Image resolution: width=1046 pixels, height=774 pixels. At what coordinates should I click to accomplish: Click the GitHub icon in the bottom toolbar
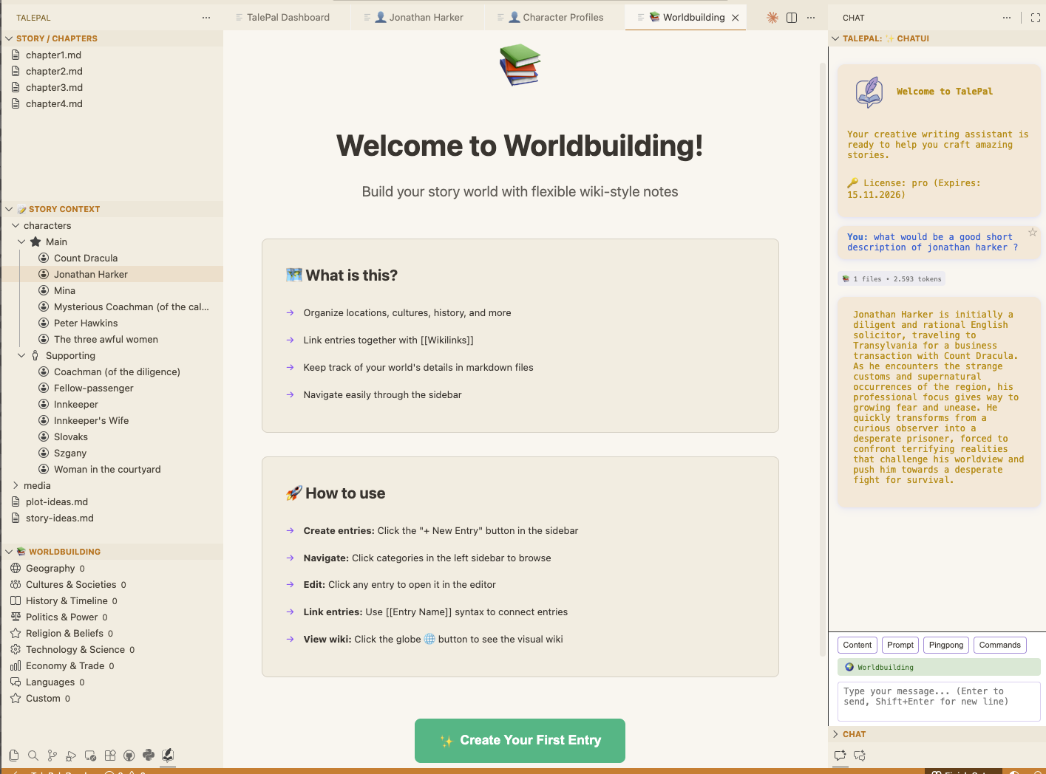coord(129,756)
